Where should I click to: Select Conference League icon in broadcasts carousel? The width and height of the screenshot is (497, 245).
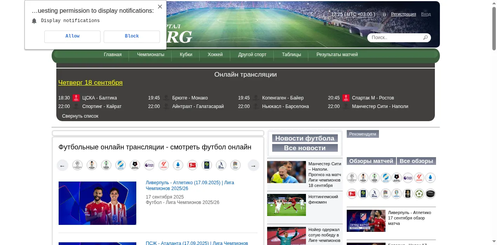click(106, 165)
